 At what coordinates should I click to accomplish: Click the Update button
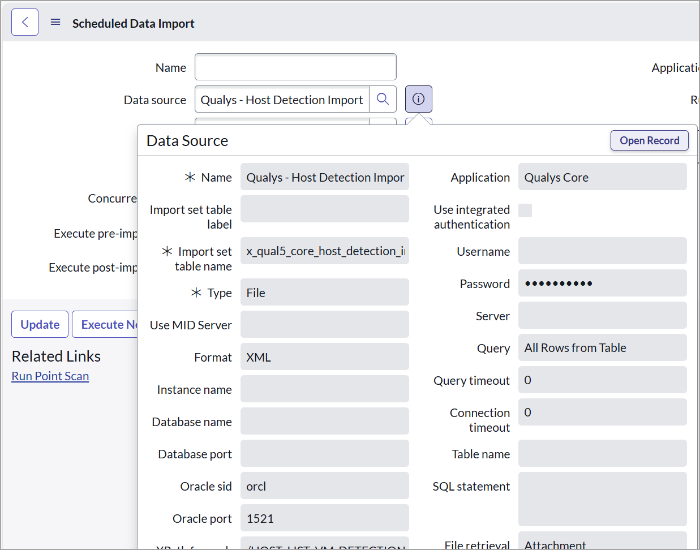40,324
